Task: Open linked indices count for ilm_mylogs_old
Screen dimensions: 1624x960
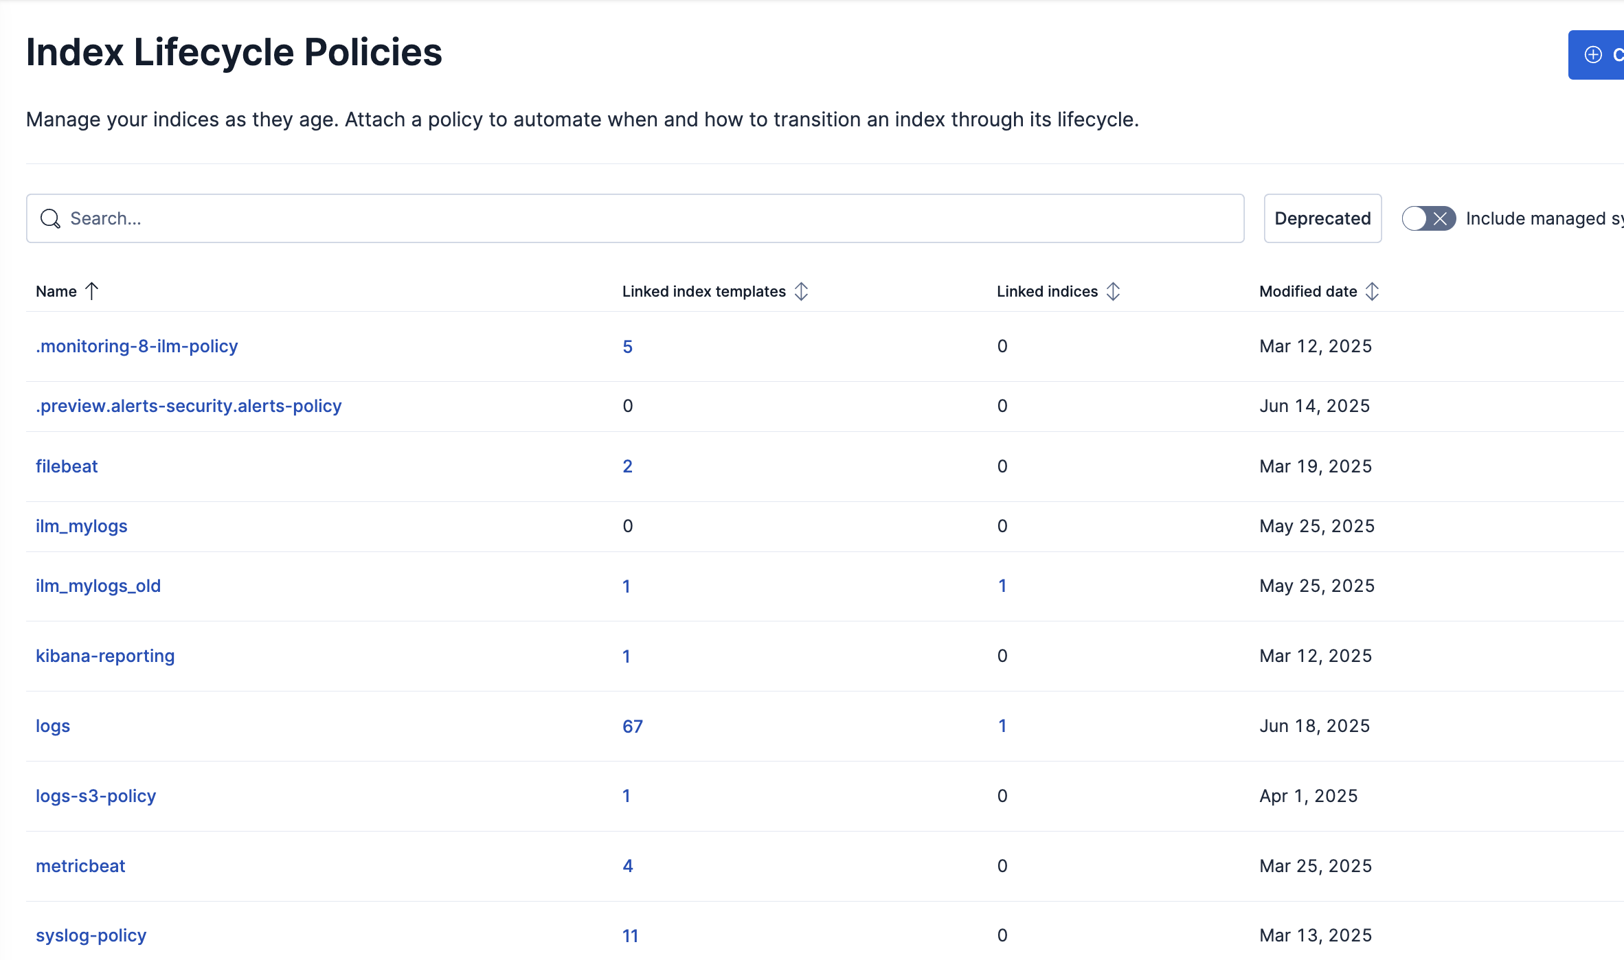Action: [x=1002, y=586]
